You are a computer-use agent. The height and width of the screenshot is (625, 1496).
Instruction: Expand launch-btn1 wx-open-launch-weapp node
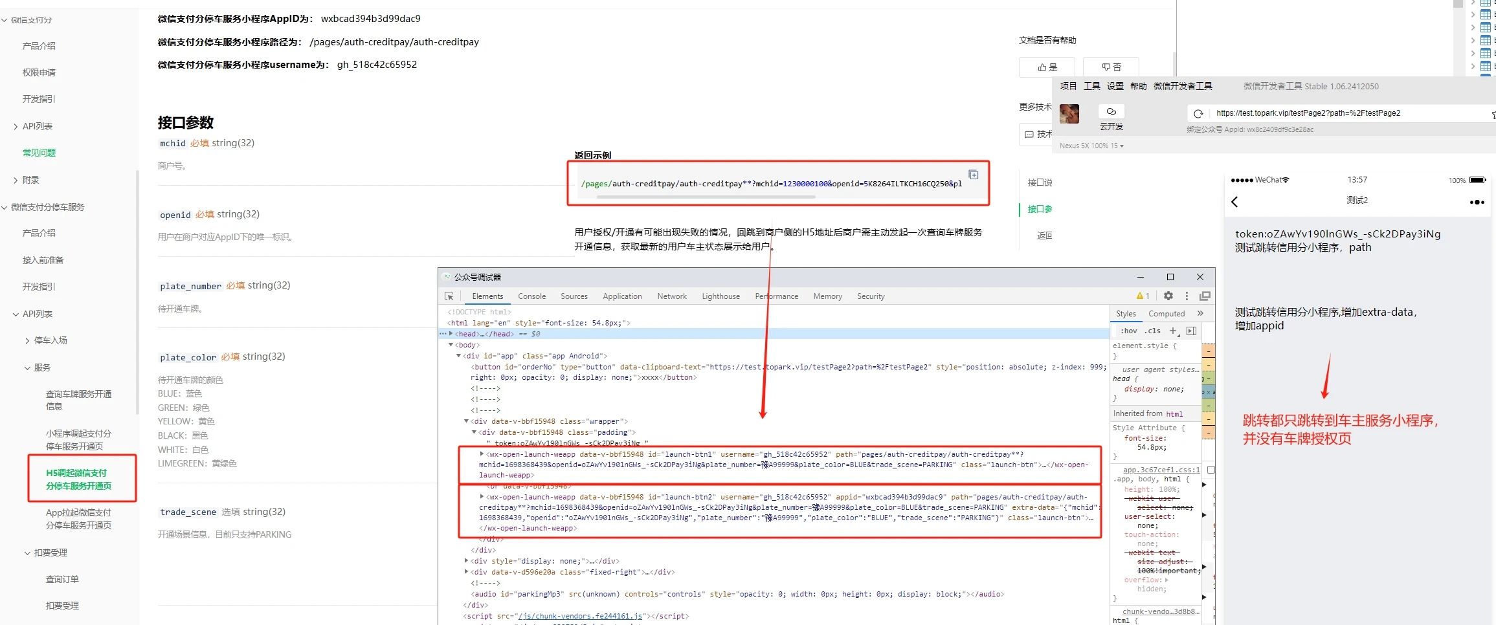(481, 454)
